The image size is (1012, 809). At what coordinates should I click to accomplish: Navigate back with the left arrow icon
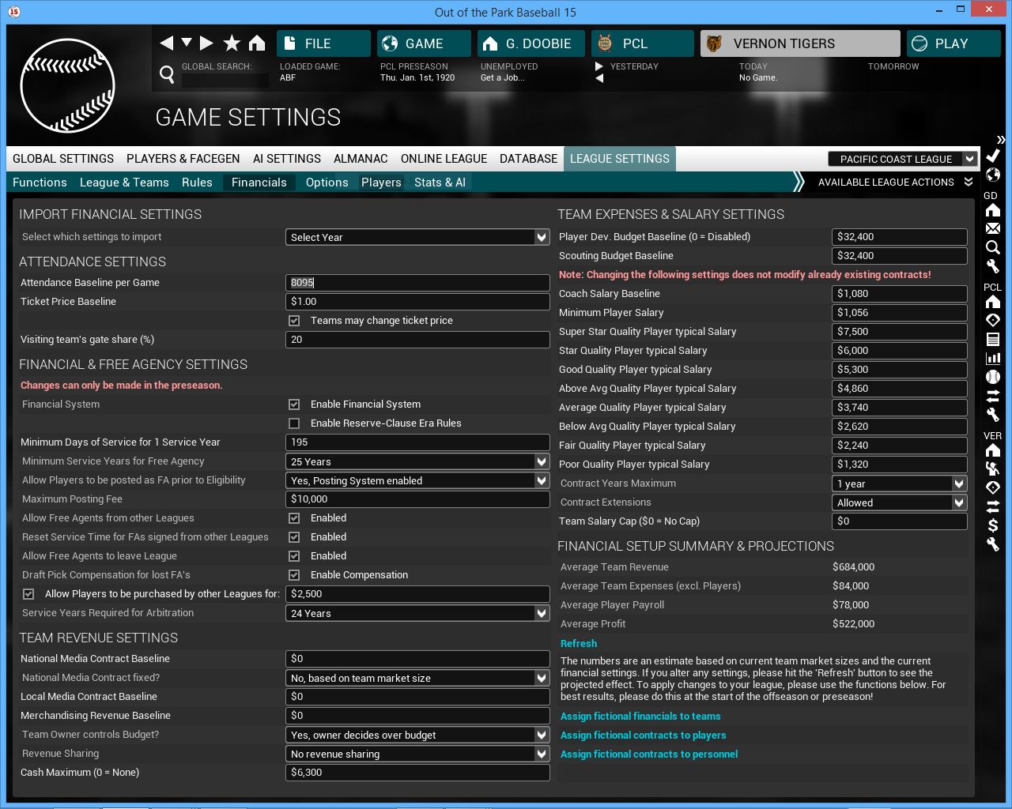(166, 43)
